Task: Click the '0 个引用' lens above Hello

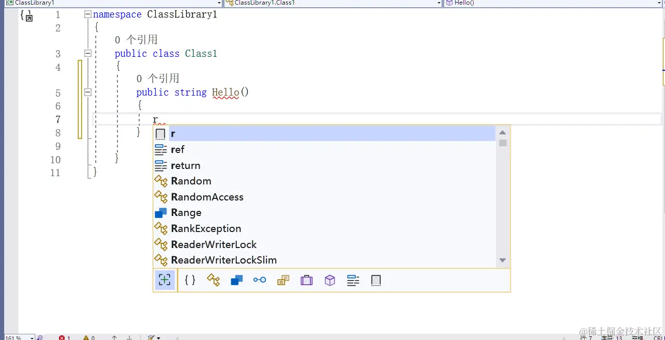Action: pos(158,79)
